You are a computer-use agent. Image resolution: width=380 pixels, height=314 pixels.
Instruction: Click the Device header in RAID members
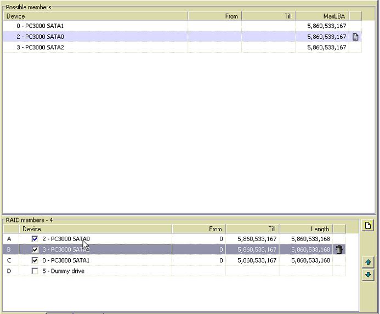[95, 229]
